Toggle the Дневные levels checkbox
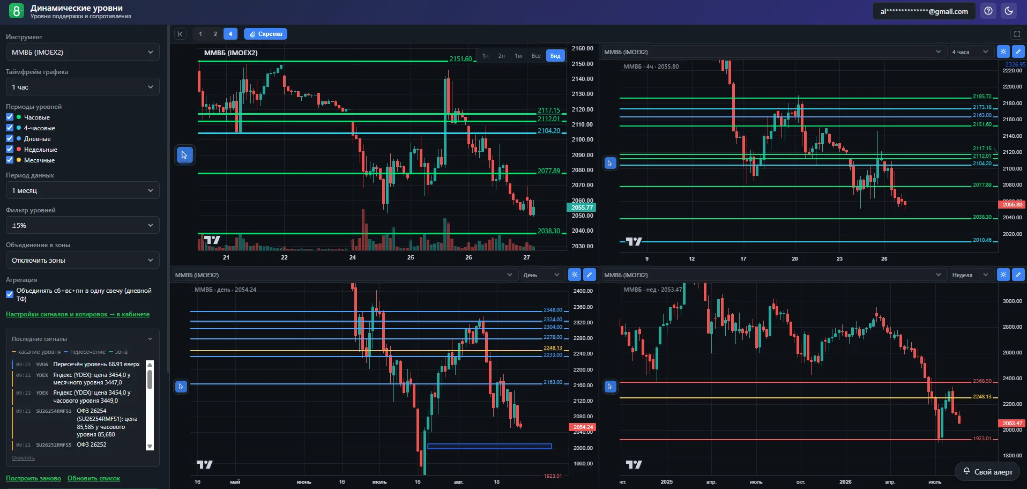 10,138
